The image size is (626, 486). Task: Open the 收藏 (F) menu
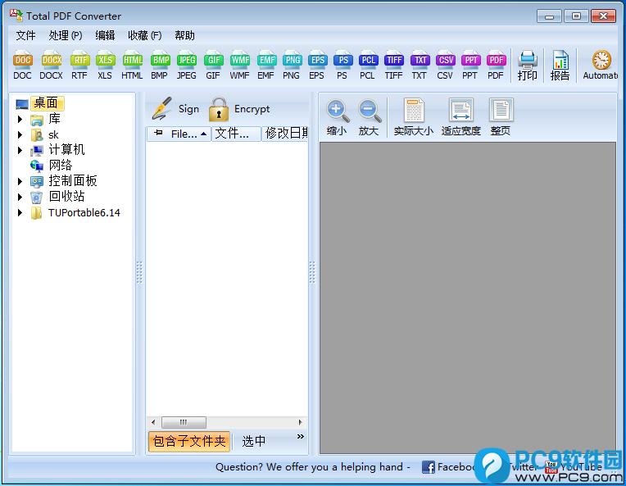[x=144, y=35]
